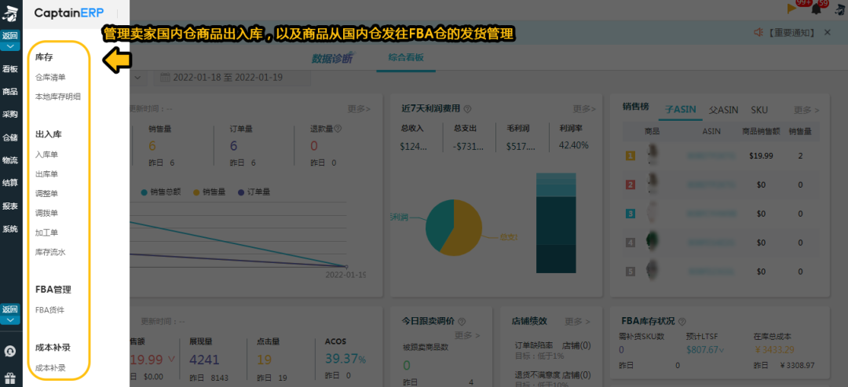Open the gift icon at the sidebar bottom

pyautogui.click(x=9, y=378)
